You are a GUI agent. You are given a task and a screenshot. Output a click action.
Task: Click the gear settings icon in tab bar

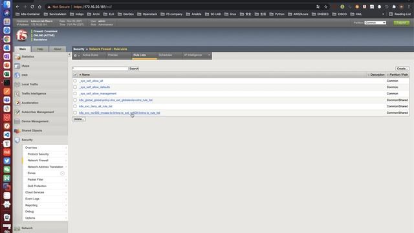(75, 56)
